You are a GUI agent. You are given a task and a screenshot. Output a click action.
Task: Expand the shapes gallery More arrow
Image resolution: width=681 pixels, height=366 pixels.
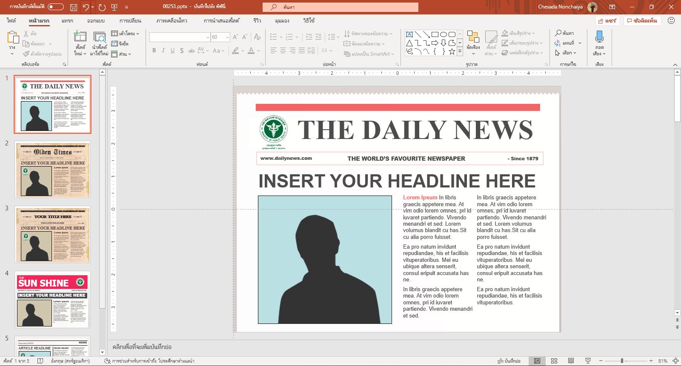coord(460,51)
